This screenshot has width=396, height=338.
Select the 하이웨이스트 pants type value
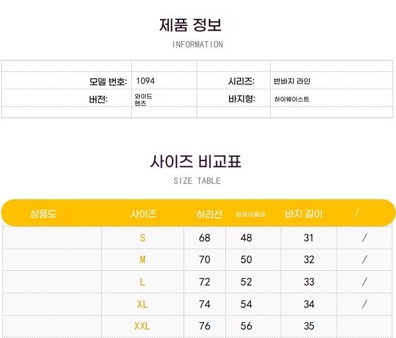[x=291, y=99]
